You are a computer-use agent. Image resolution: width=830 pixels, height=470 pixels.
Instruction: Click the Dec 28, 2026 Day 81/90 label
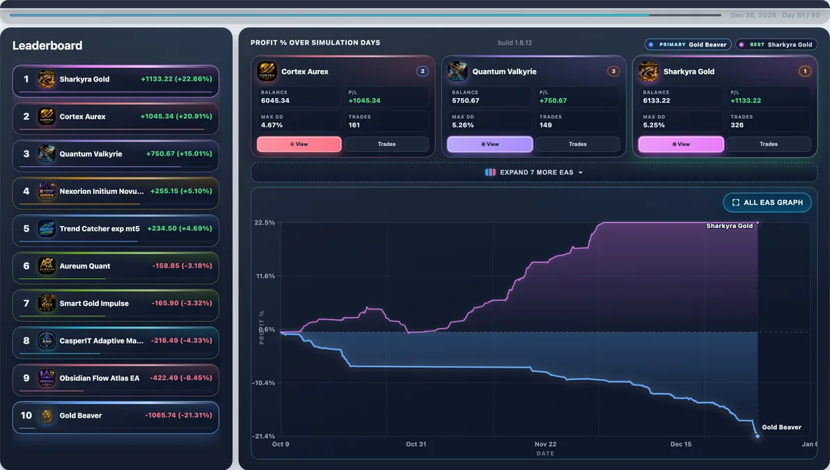pyautogui.click(x=775, y=15)
